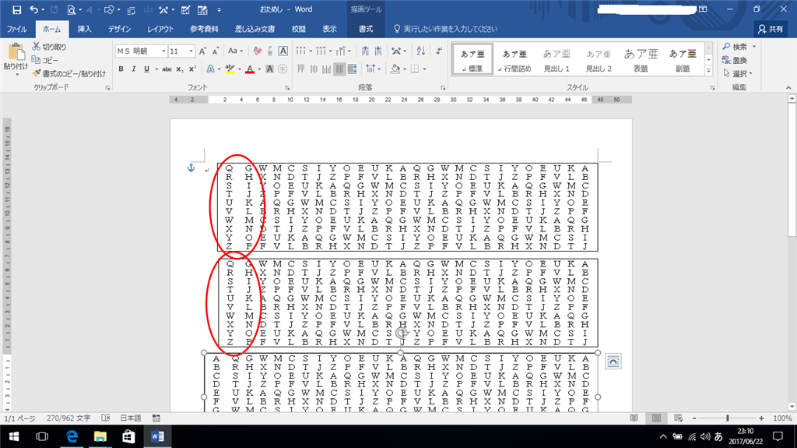This screenshot has width=797, height=448.
Task: Click the scissors Cut (切り取り) icon
Action: (x=37, y=47)
